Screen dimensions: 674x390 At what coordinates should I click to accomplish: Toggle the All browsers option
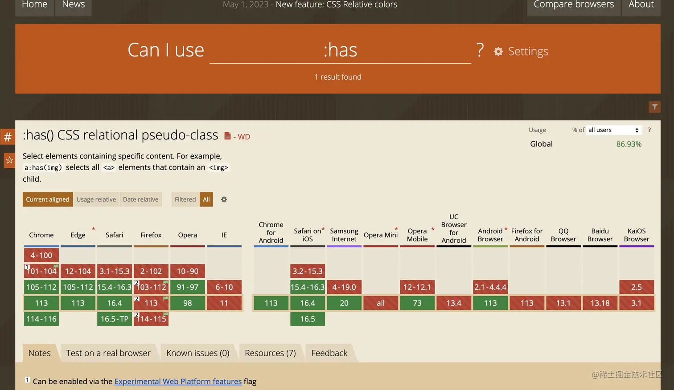[x=206, y=199]
